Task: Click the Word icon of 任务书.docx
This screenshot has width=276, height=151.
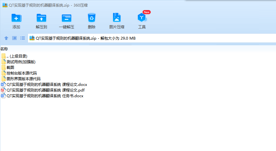Action: click(x=3, y=96)
